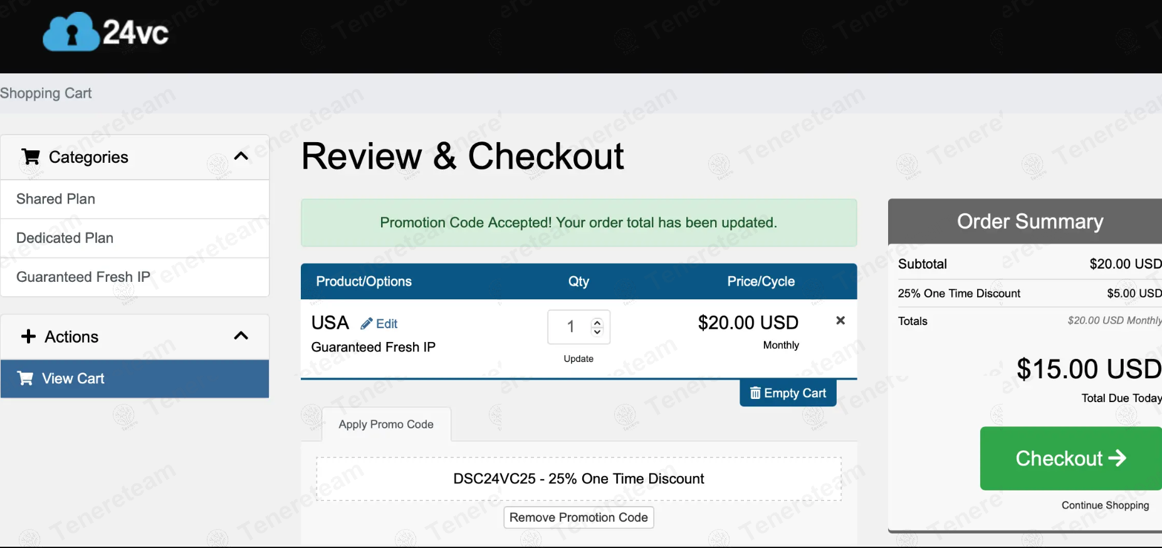Screen dimensions: 1162x548
Task: Select View Cart in Actions
Action: point(135,378)
